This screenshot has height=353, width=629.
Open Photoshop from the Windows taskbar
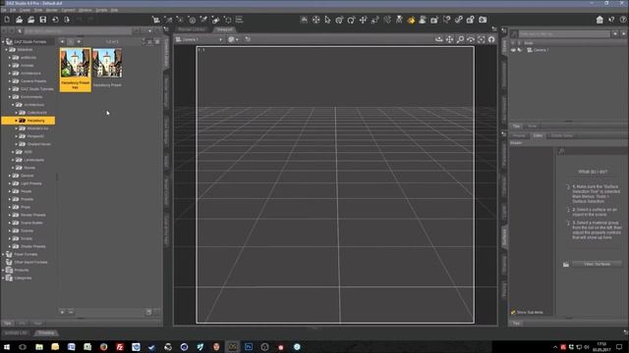click(249, 346)
